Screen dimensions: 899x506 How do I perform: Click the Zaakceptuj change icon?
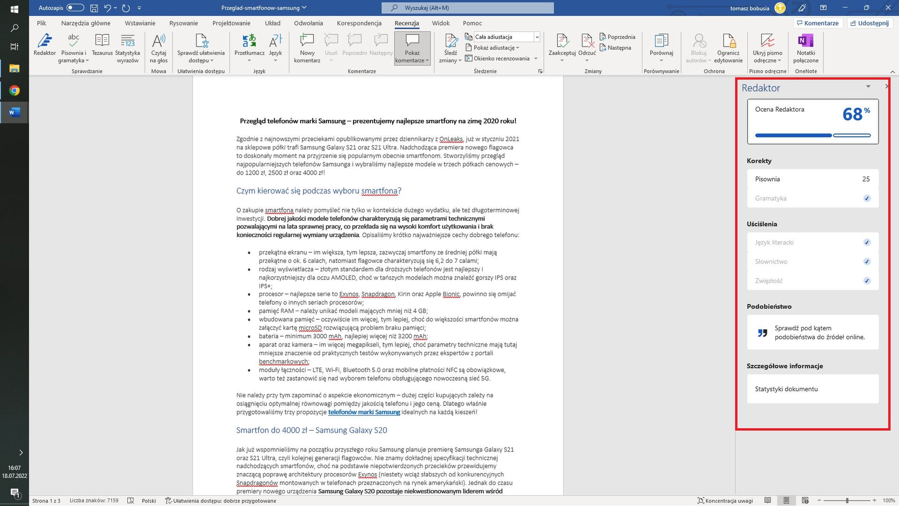click(x=561, y=42)
